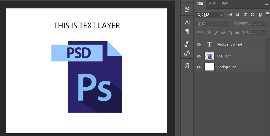Viewport: 270px width, 136px height.
Task: Click the large Ps letters on canvas
Action: tap(94, 87)
